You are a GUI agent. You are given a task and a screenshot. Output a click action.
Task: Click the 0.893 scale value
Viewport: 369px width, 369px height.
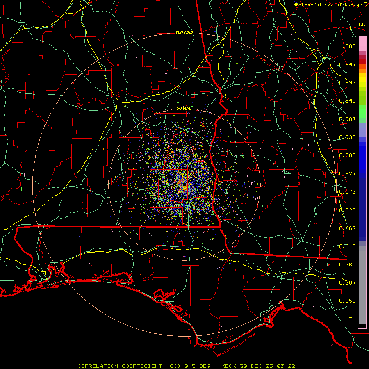point(347,82)
